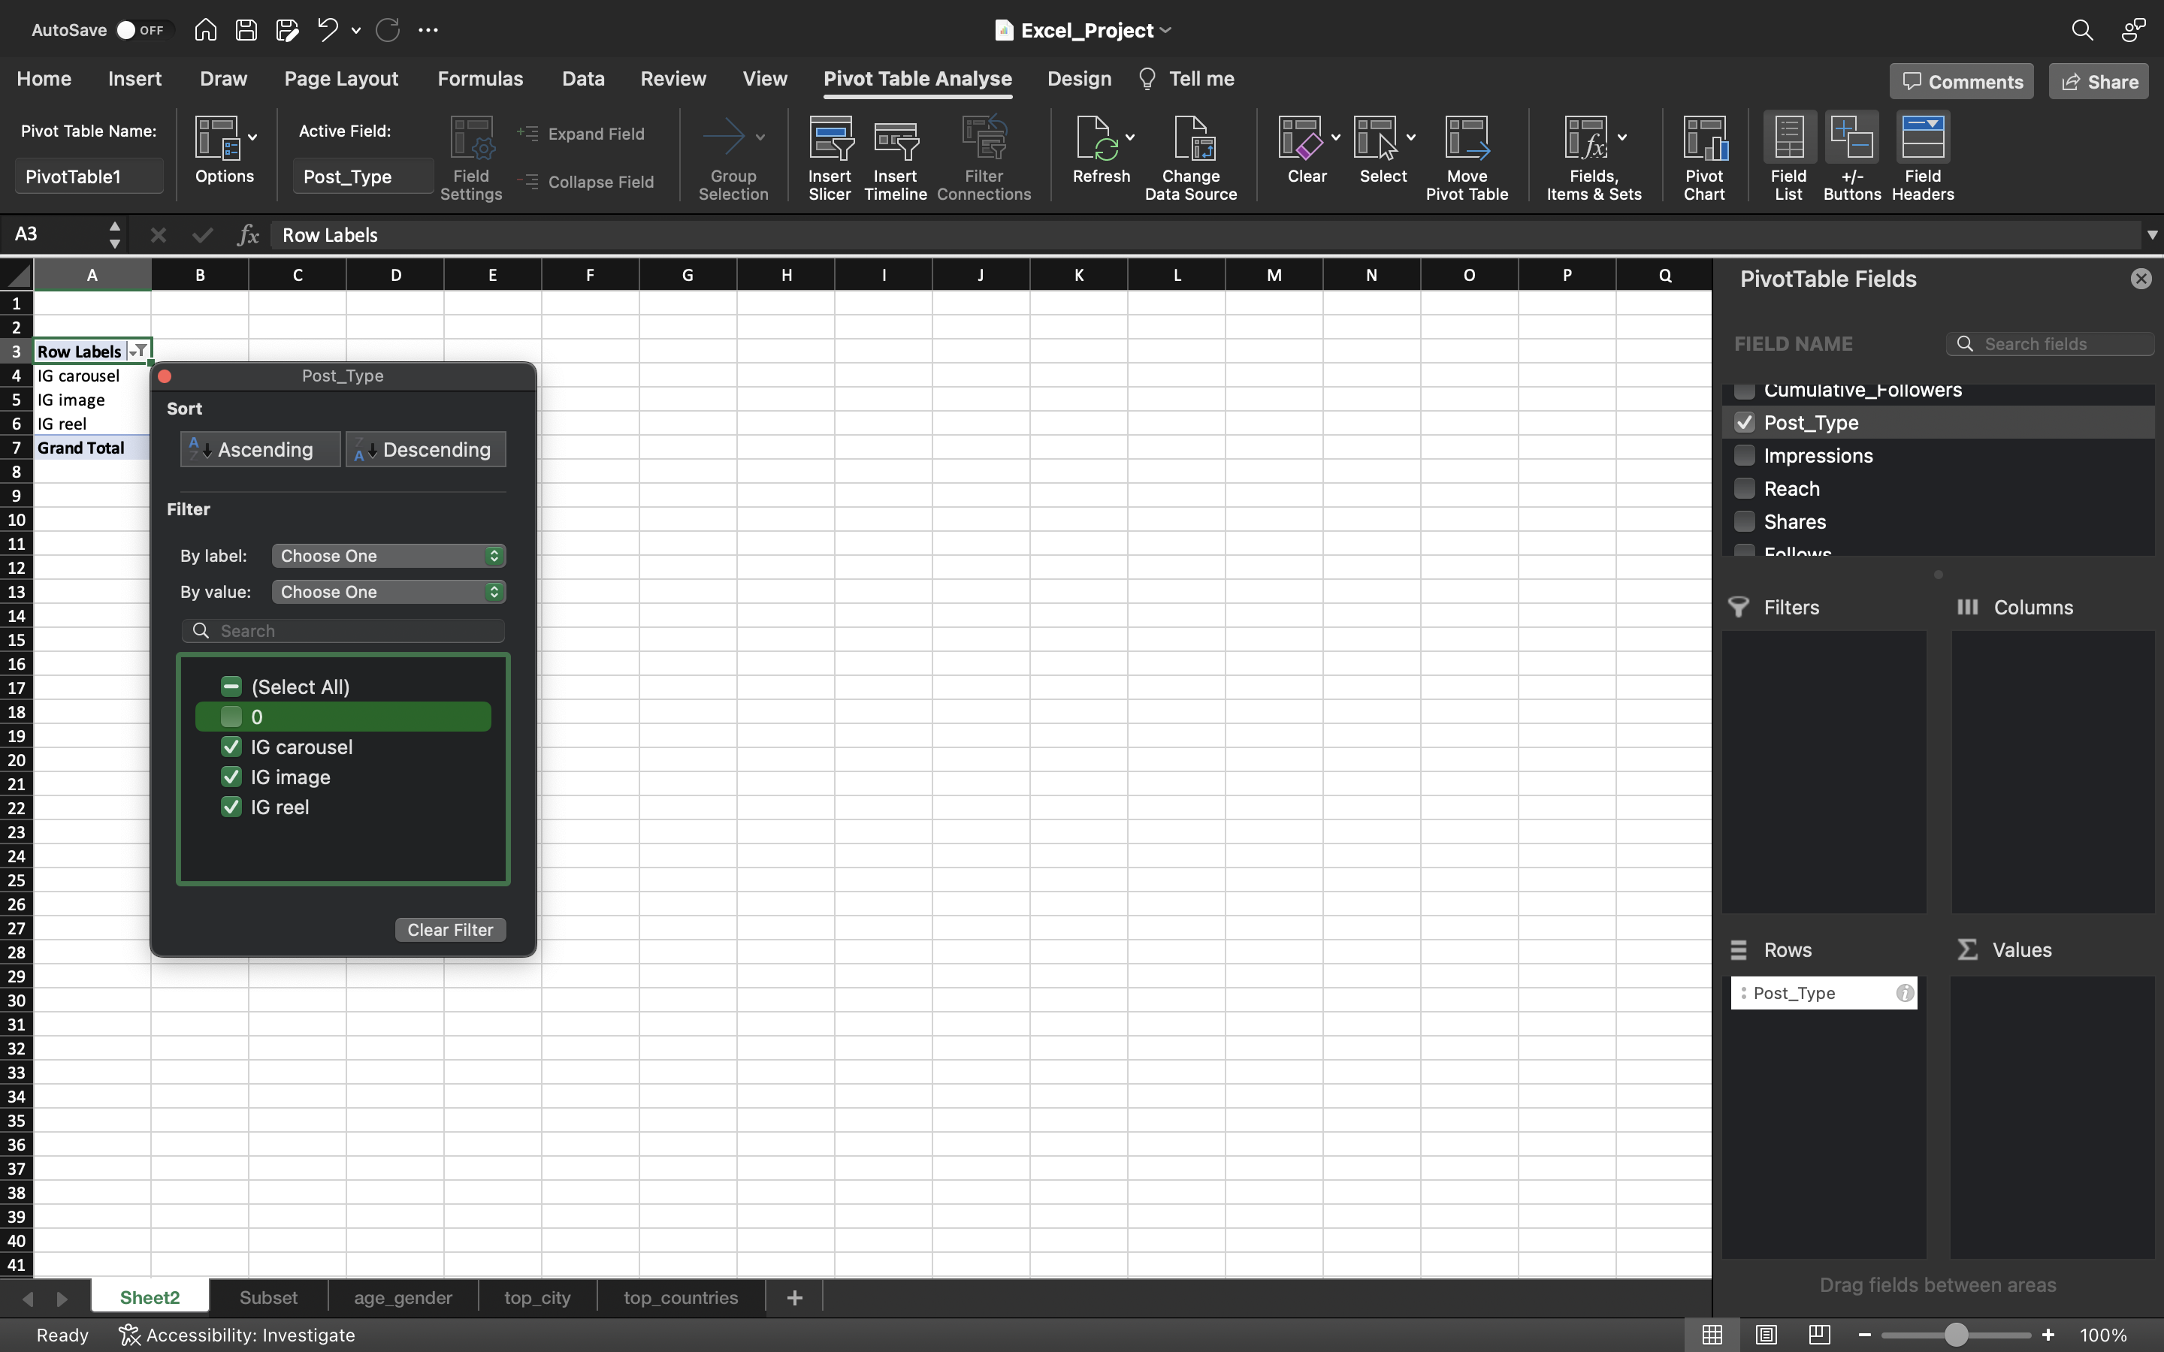
Task: Open info icon on Post_Type row field
Action: click(x=1905, y=992)
